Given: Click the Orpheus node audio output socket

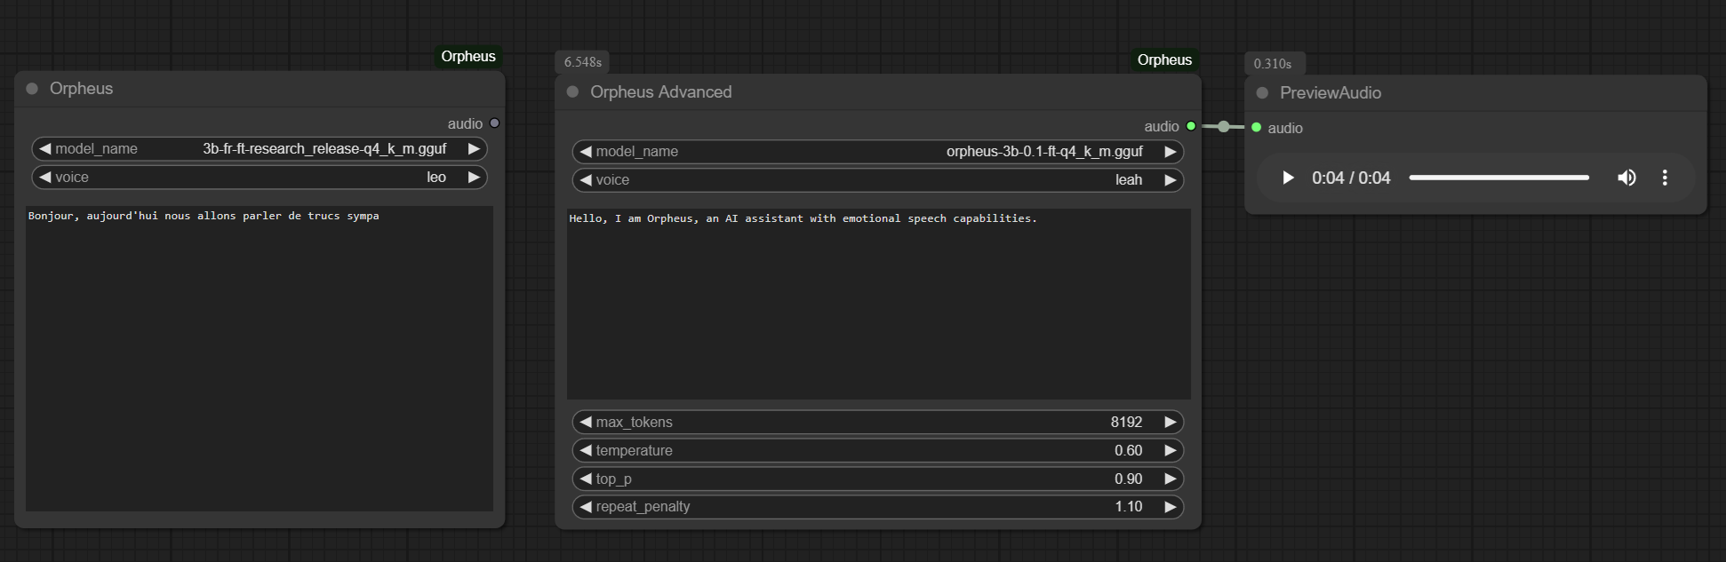Looking at the screenshot, I should [495, 123].
